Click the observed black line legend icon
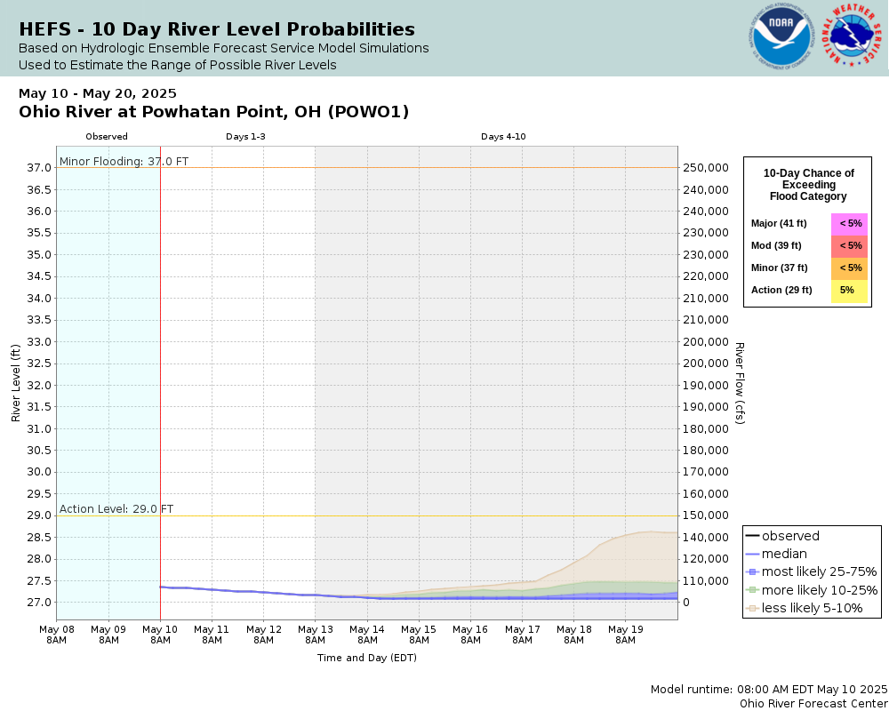Image resolution: width=889 pixels, height=711 pixels. coord(752,537)
